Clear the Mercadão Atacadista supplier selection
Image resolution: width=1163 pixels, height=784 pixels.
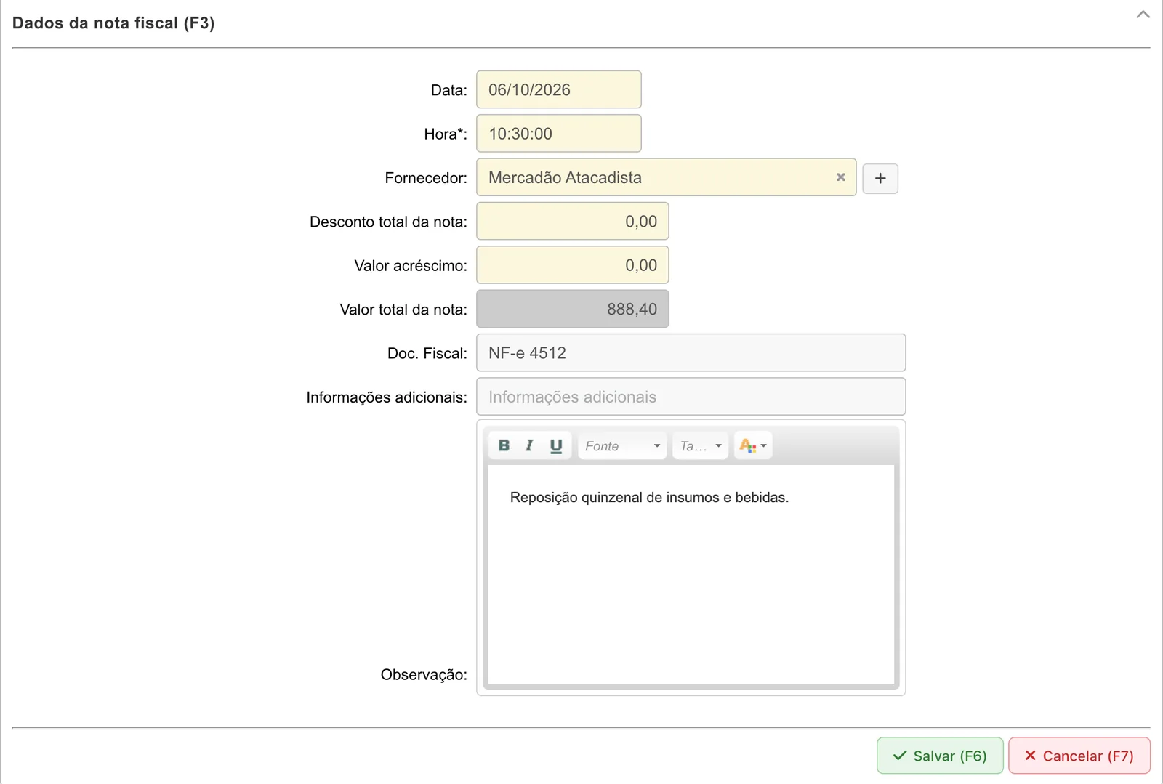click(841, 177)
